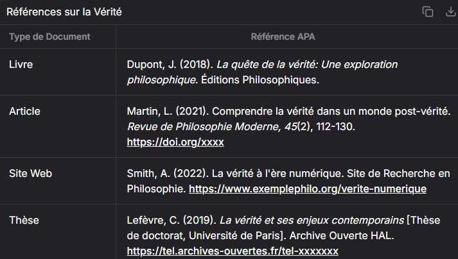Open the exemplephilo.org verite-numerique link
Image resolution: width=458 pixels, height=259 pixels.
click(x=307, y=189)
